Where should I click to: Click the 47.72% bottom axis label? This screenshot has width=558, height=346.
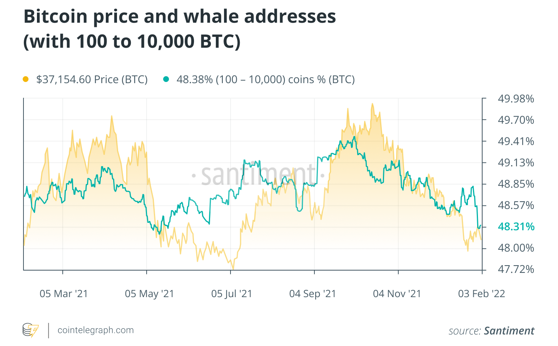pos(516,269)
